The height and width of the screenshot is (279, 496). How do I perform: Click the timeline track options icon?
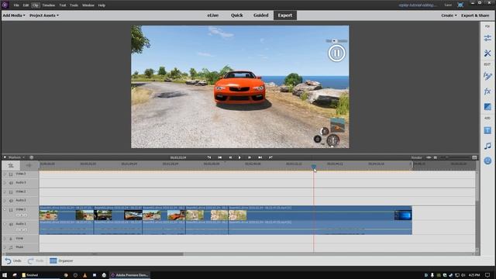(x=11, y=165)
